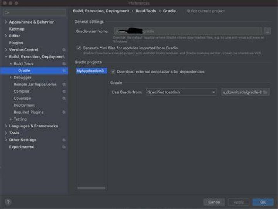
Task: Browse for Gradle location folder
Action: [265, 92]
